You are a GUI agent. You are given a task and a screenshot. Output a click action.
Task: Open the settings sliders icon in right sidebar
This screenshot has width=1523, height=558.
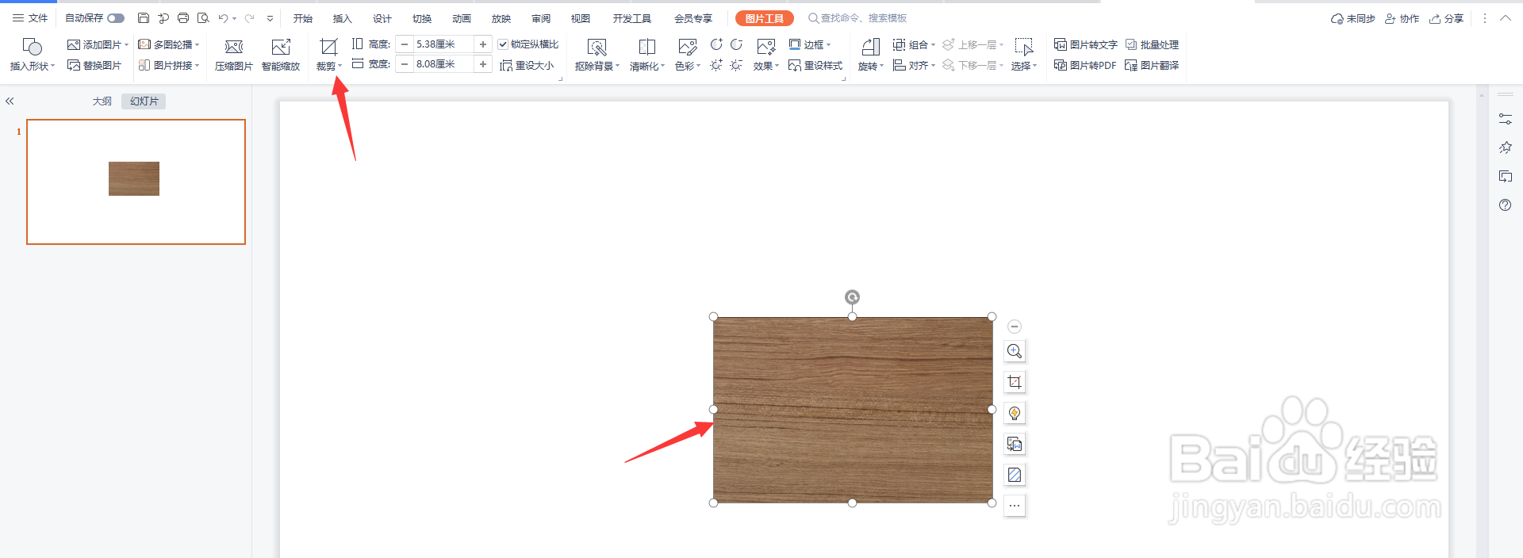1506,119
